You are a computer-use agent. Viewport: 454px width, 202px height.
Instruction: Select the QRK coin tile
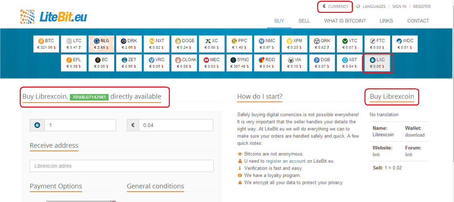tap(322, 44)
